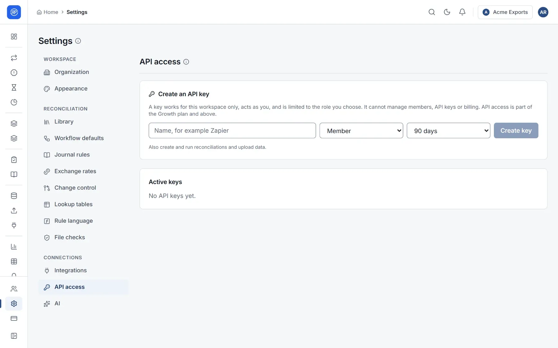Open Integrations settings
This screenshot has height=348, width=558.
[83, 271]
